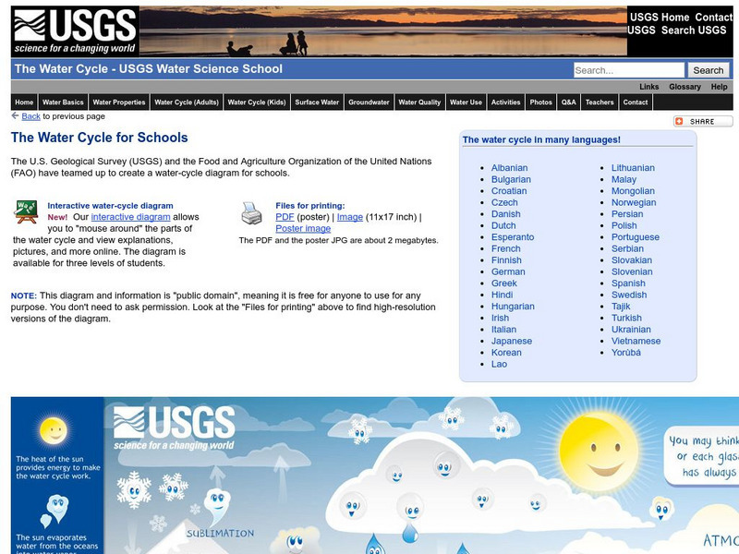The height and width of the screenshot is (554, 739).
Task: Click the Search button
Action: (708, 70)
